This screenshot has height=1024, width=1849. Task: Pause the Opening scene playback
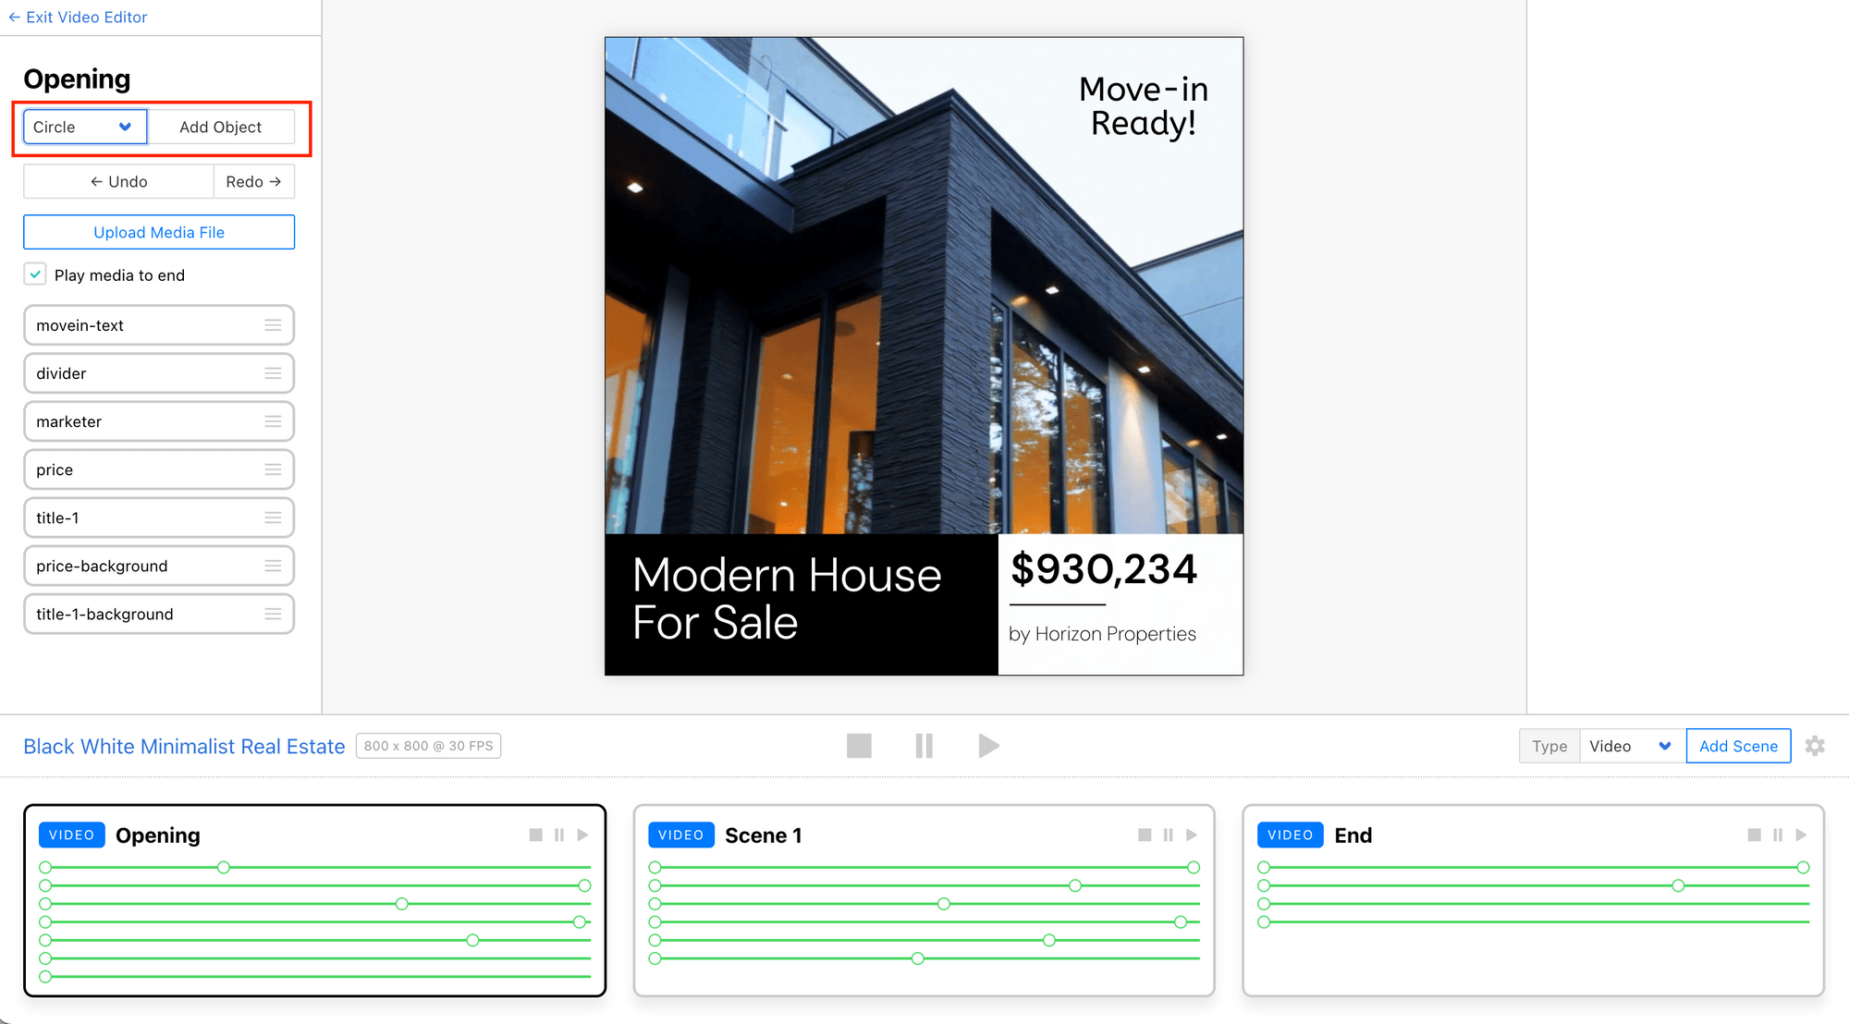(559, 835)
